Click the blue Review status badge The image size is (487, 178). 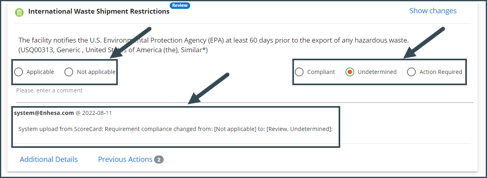click(x=180, y=5)
